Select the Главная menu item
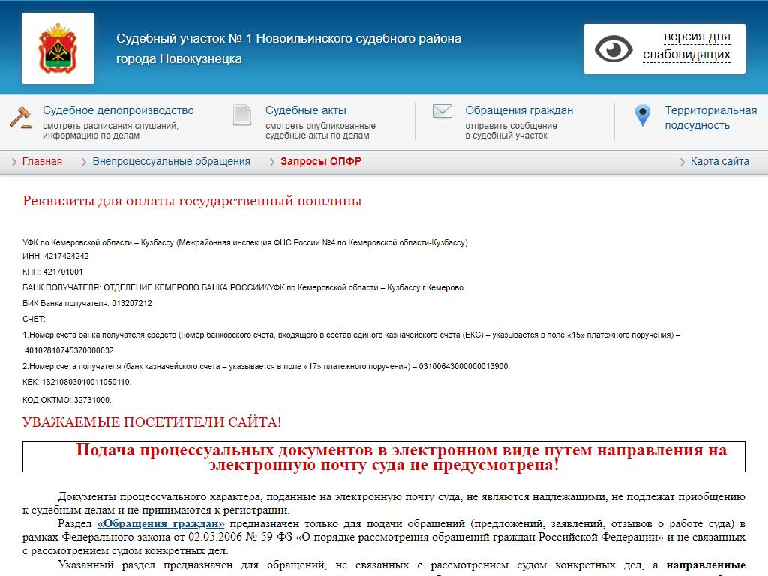The height and width of the screenshot is (576, 768). coord(42,161)
